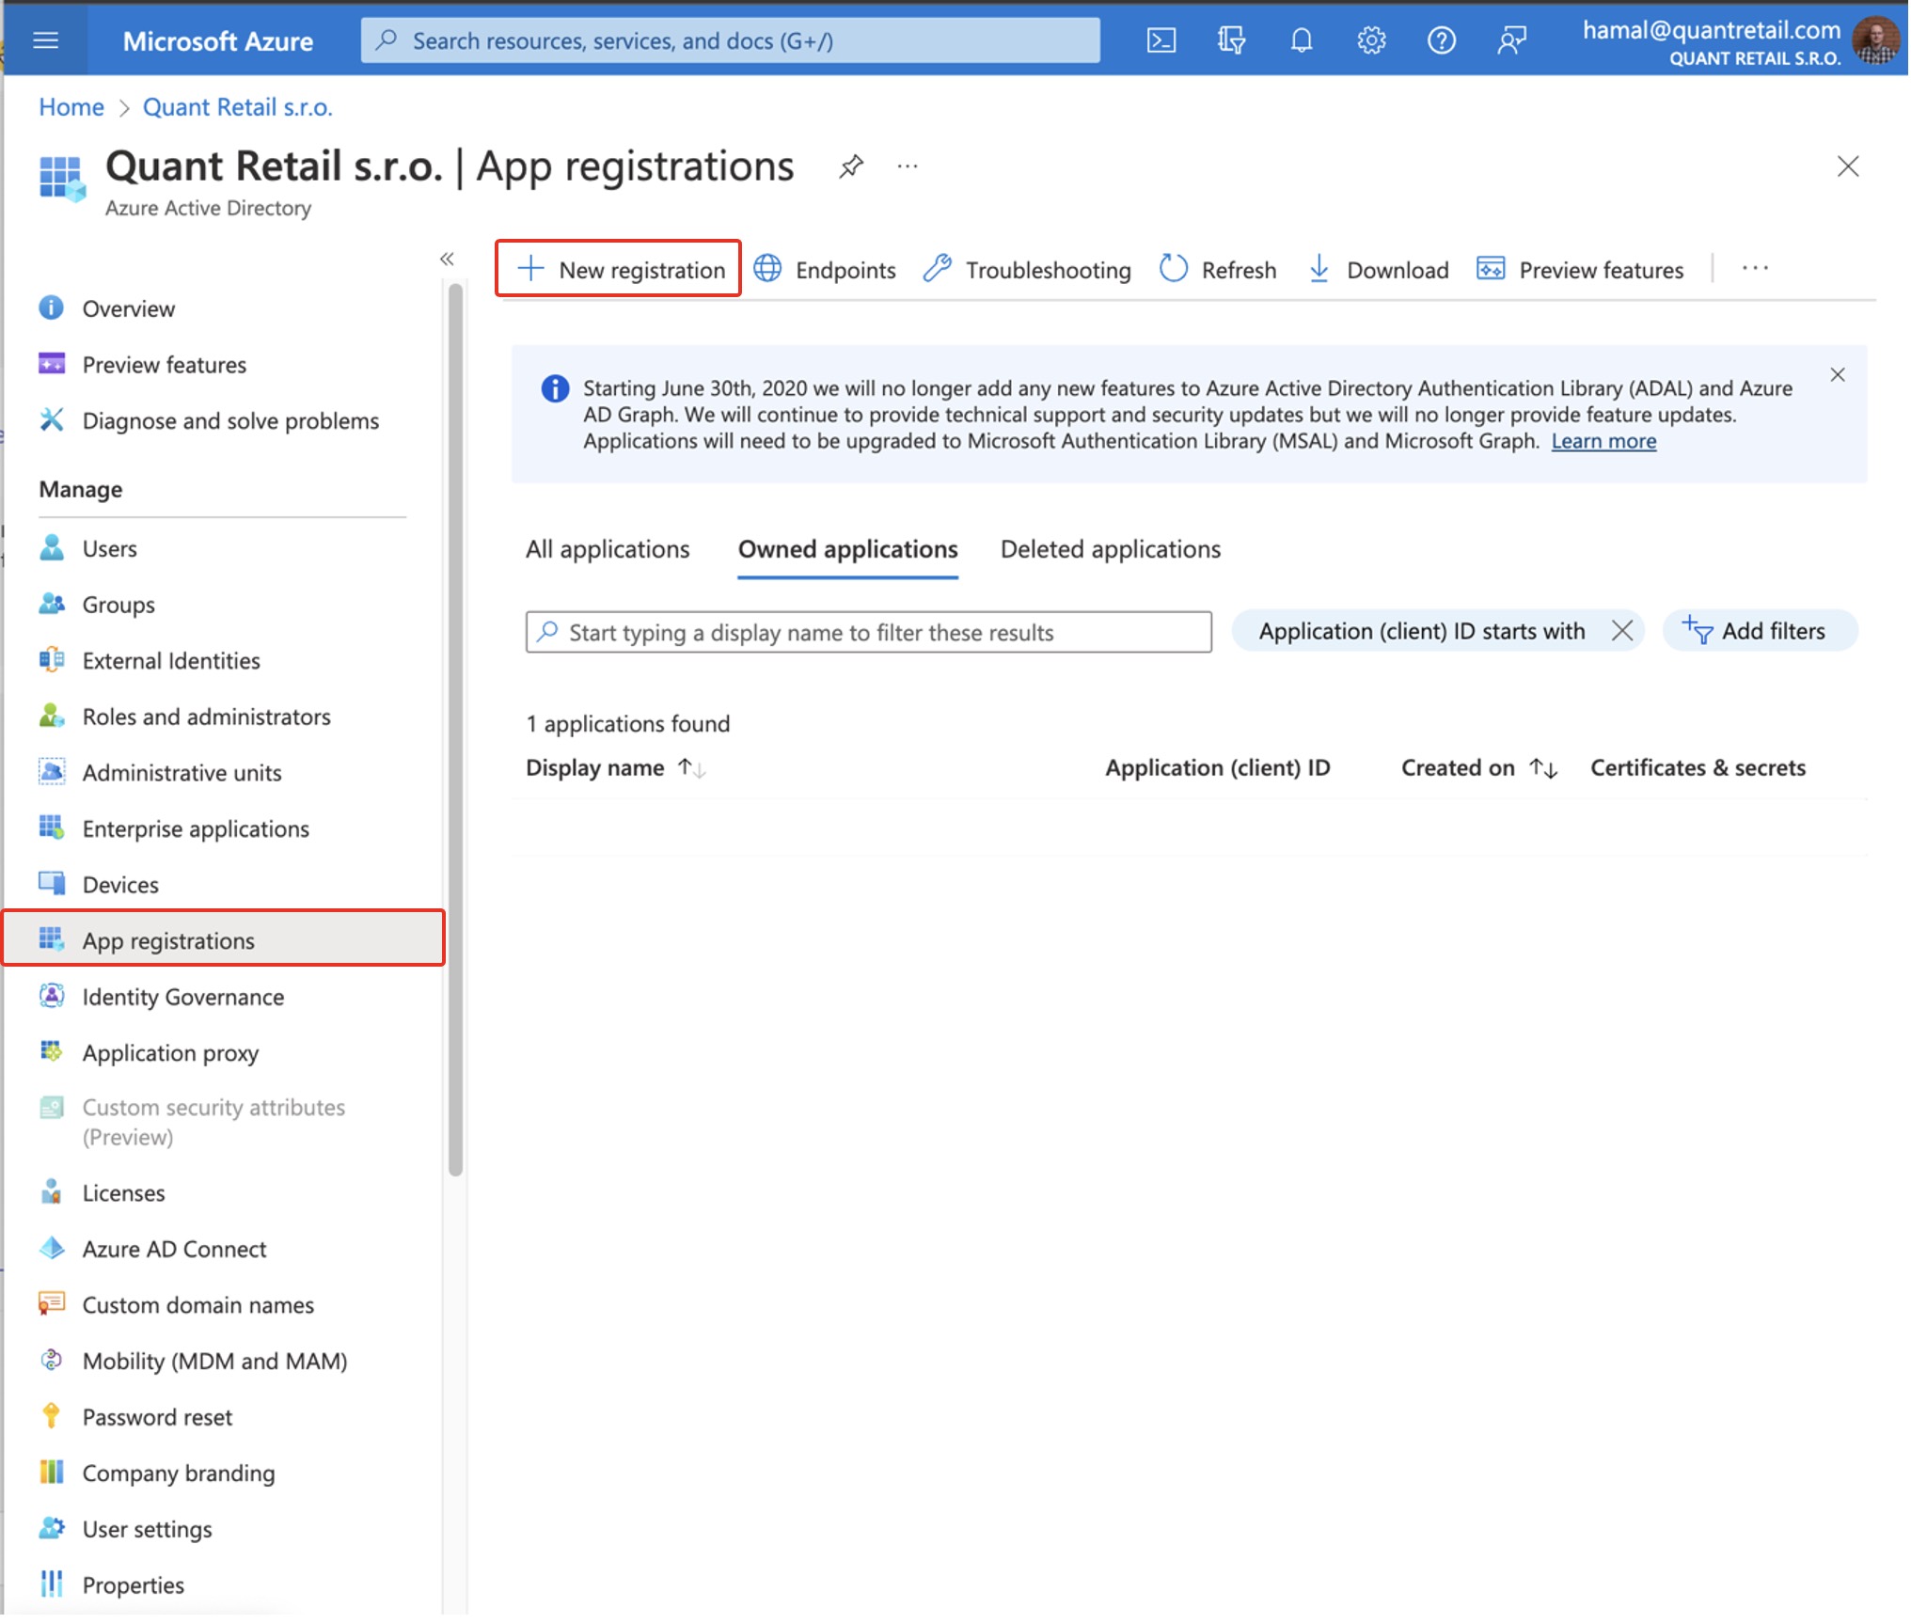Viewport: 1911px width, 1623px height.
Task: Switch to Deleted applications tab
Action: tap(1113, 549)
